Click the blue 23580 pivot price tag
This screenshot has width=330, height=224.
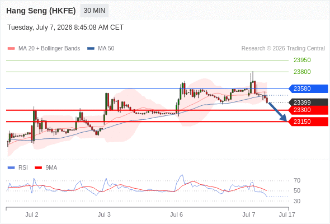[x=308, y=88]
